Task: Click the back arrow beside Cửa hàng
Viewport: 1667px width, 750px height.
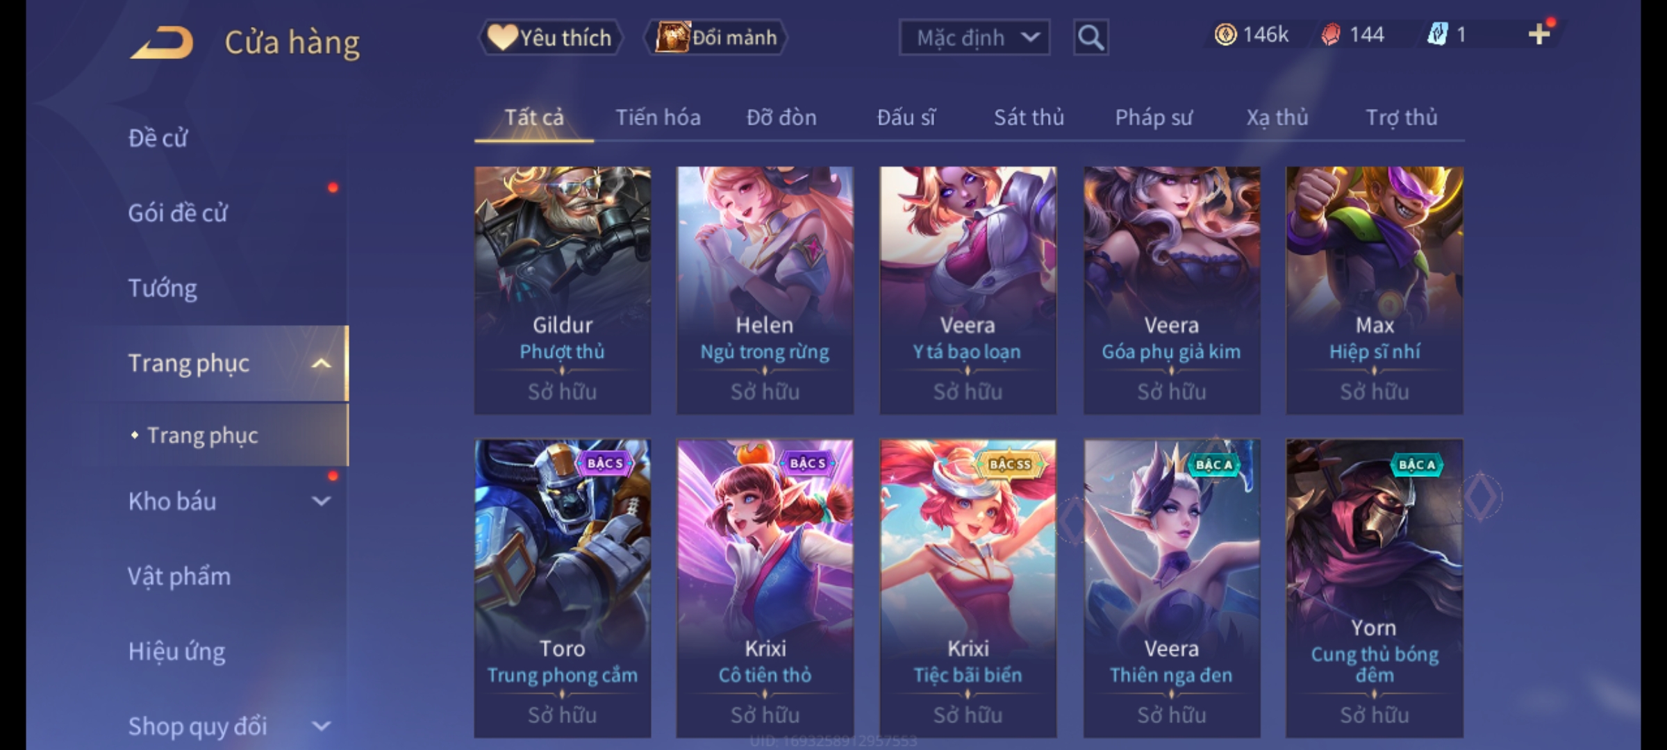Action: tap(161, 42)
